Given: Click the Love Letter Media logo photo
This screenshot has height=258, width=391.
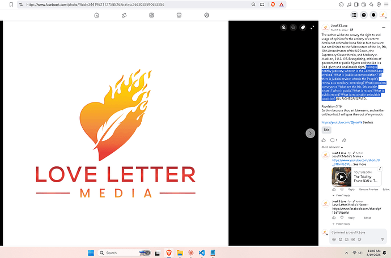Looking at the screenshot, I should pos(116,133).
